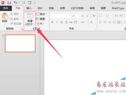The height and width of the screenshot is (95, 126).
Task: Toggle Underline formatting button
Action: [61, 22]
